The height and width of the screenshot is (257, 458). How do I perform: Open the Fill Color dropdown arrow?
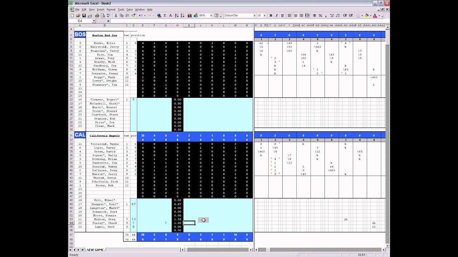click(x=370, y=16)
